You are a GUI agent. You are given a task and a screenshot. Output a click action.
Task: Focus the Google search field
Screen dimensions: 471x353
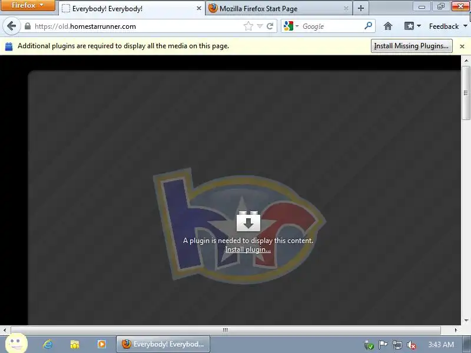tap(331, 26)
